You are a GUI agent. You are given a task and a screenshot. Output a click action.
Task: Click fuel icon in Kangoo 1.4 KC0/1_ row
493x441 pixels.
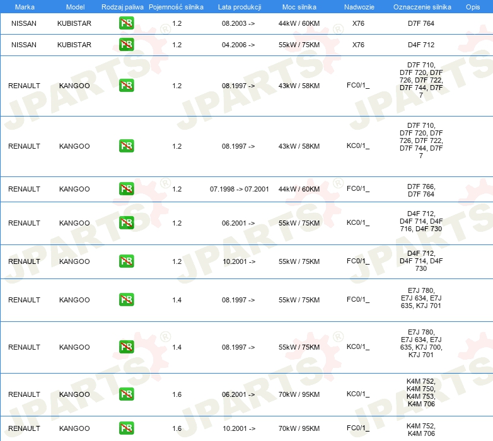[126, 347]
